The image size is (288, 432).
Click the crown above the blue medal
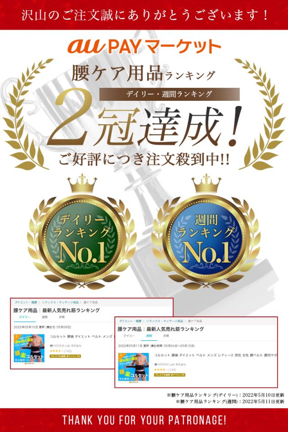(207, 183)
